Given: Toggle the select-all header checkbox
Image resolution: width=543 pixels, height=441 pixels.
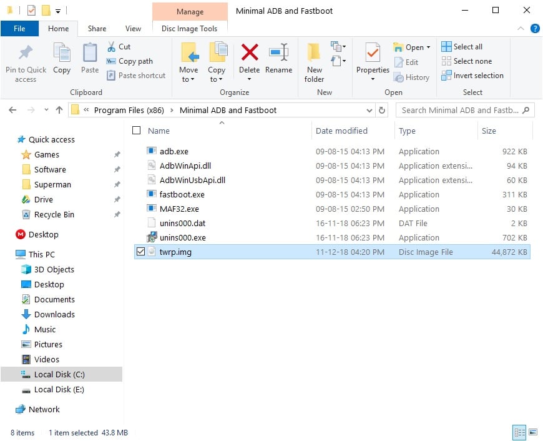Looking at the screenshot, I should [137, 131].
